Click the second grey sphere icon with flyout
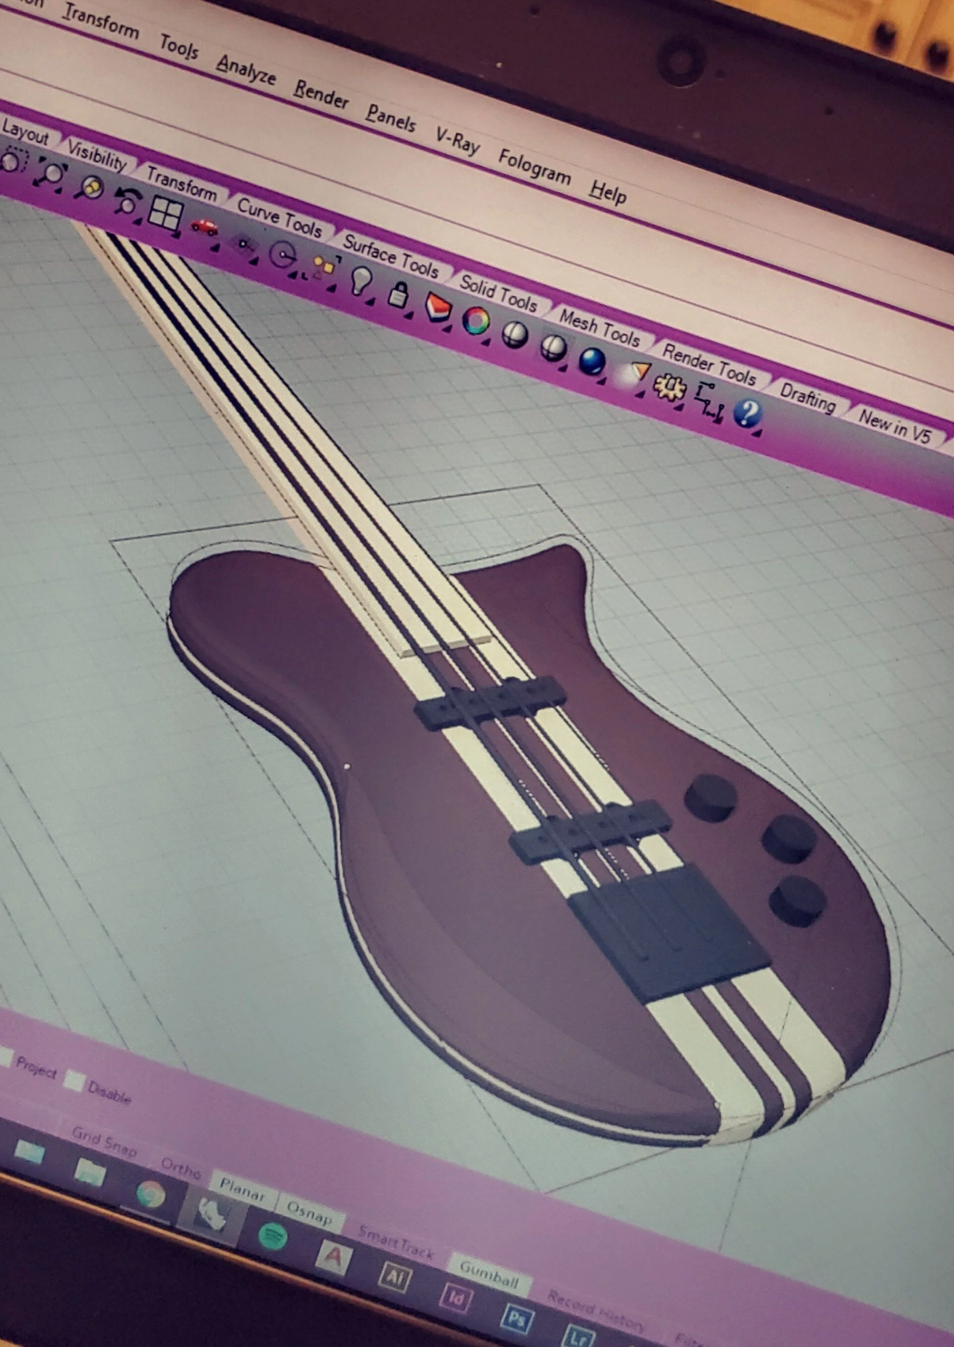 554,348
